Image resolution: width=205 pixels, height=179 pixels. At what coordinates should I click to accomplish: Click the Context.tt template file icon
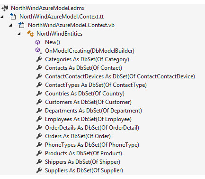click(x=13, y=17)
